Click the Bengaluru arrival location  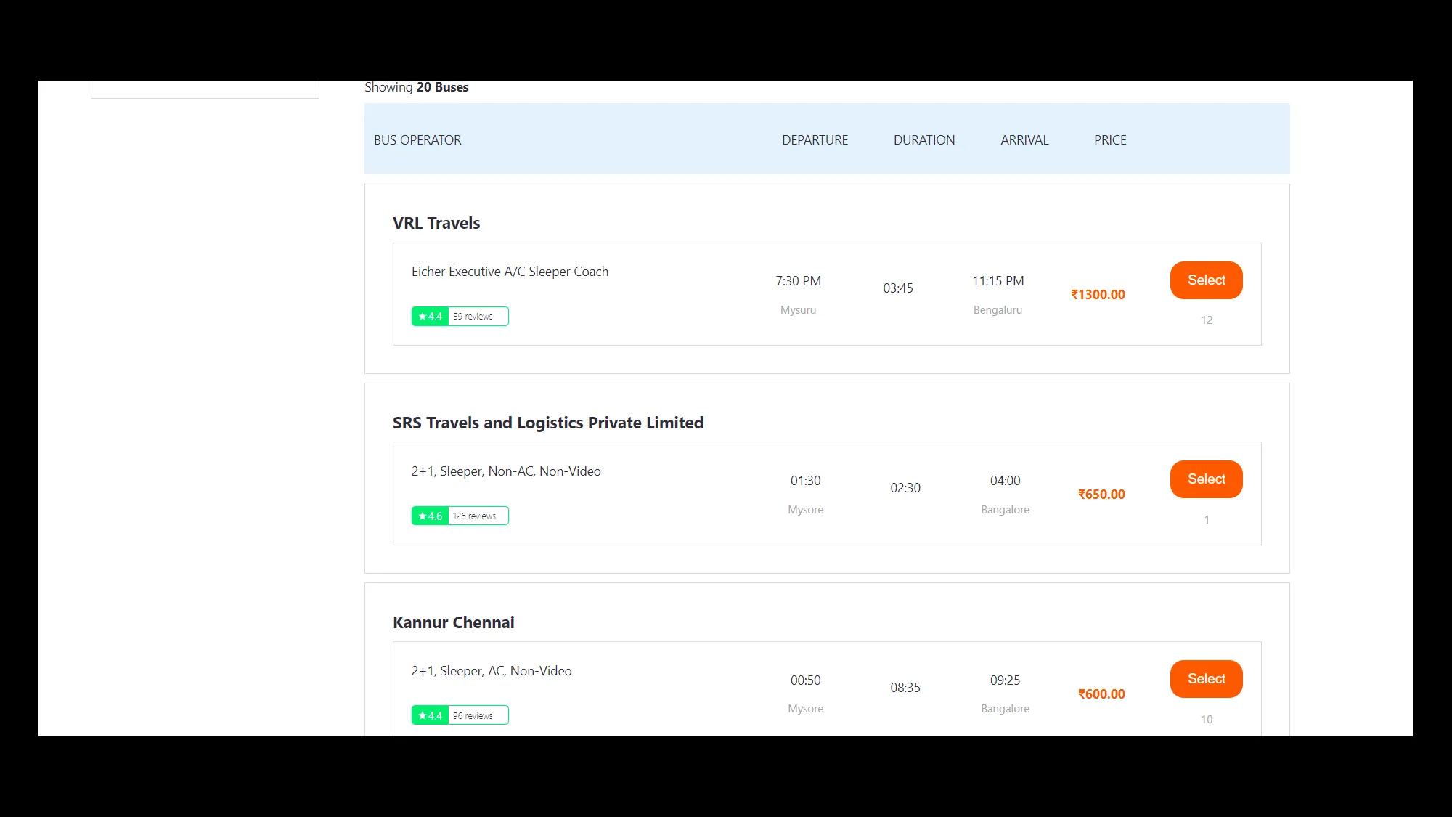998,310
